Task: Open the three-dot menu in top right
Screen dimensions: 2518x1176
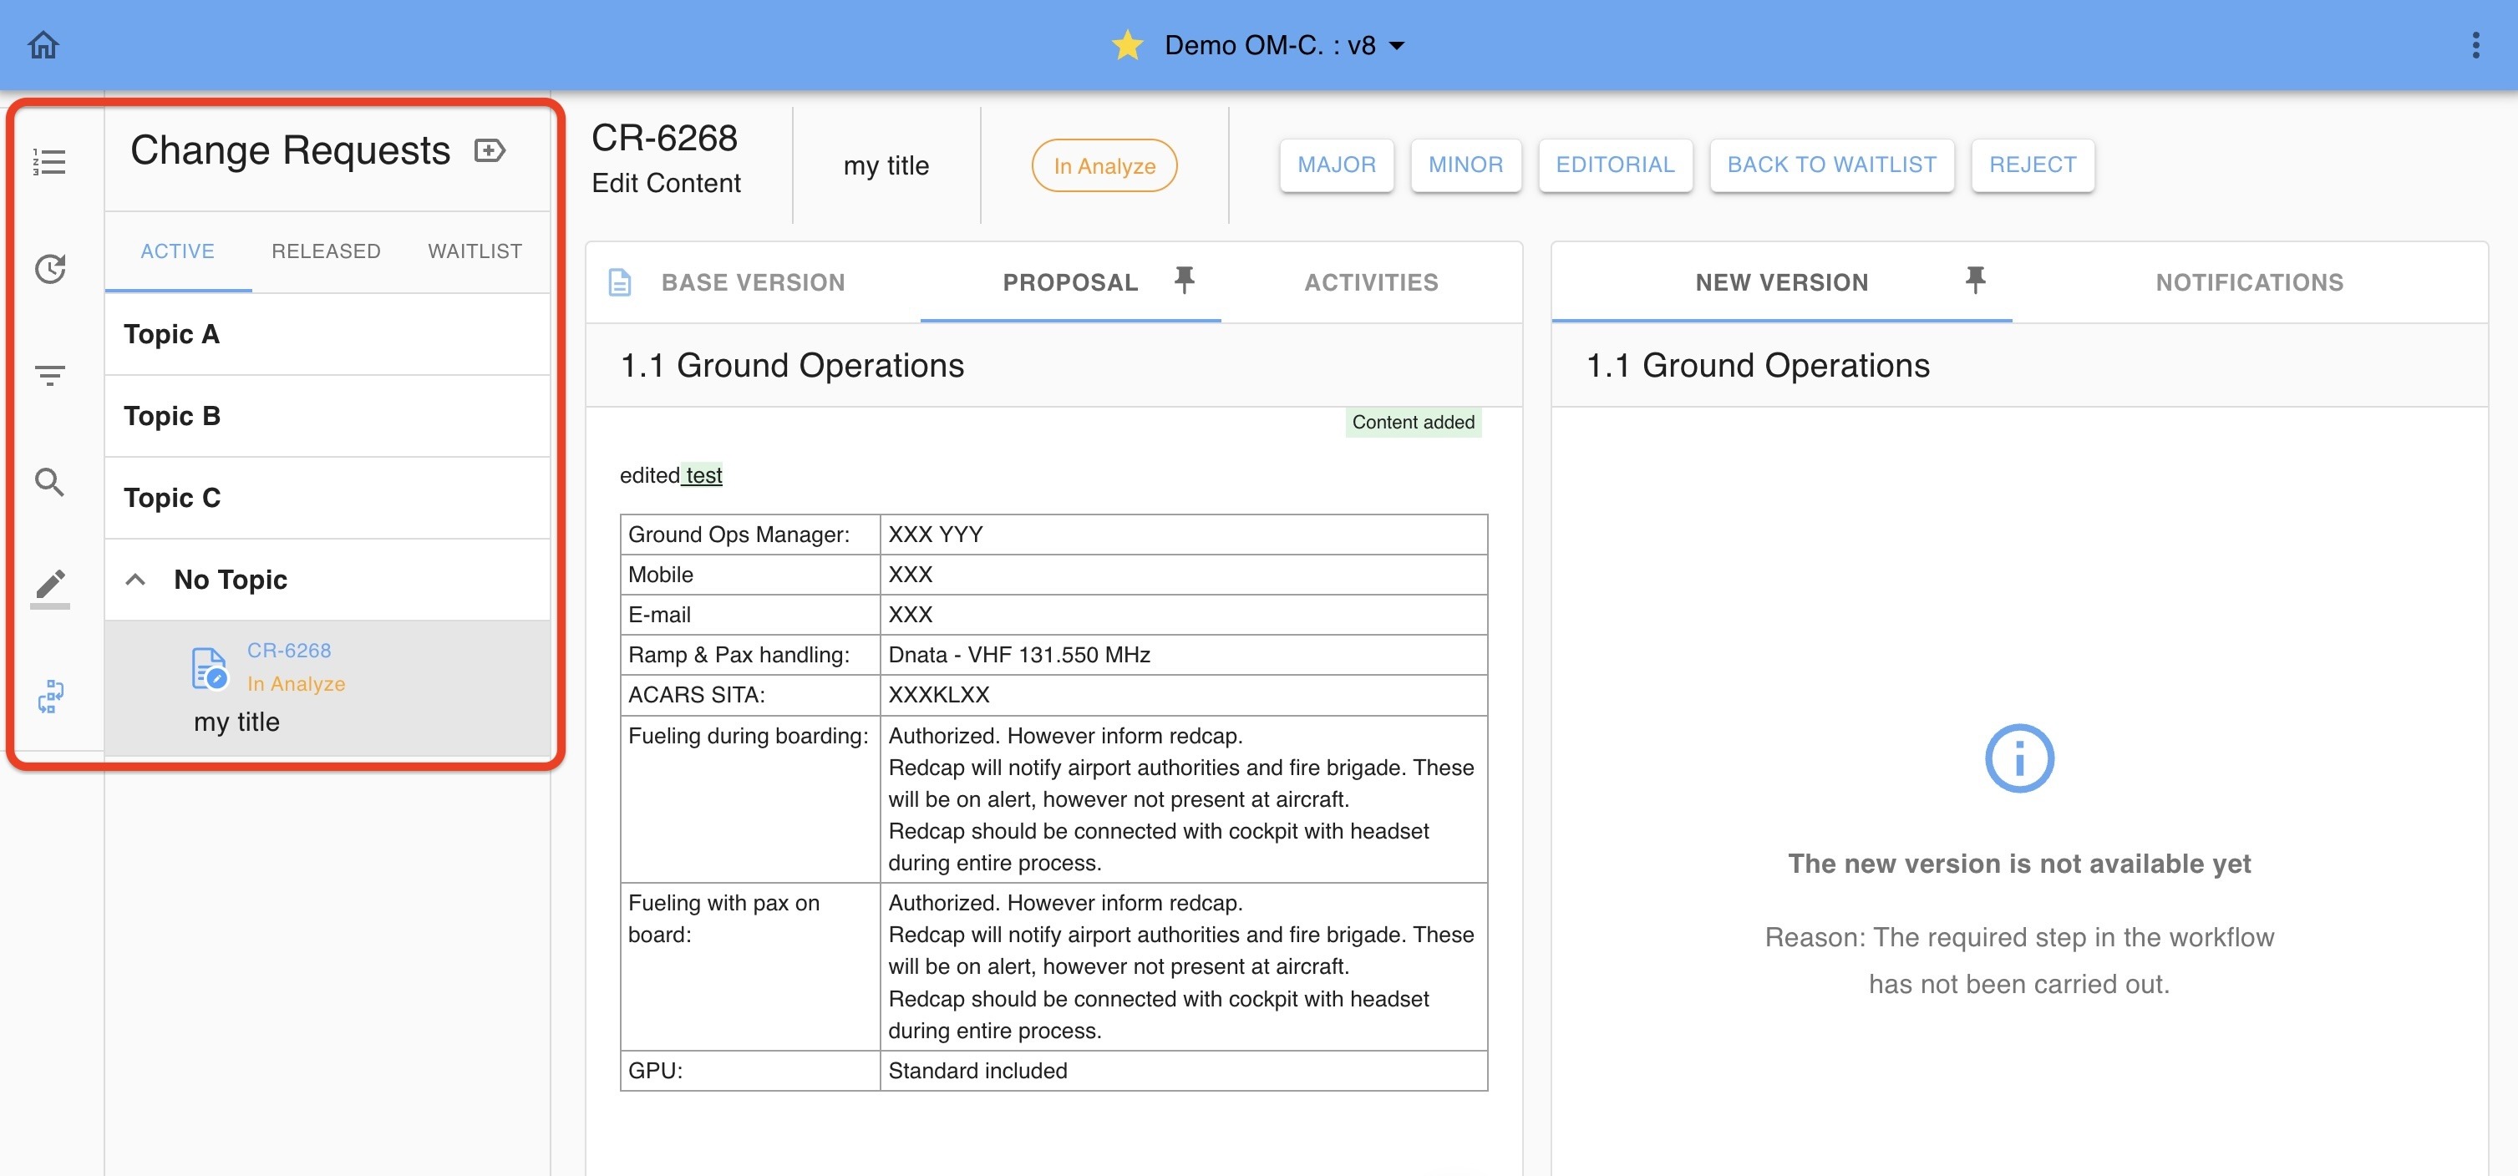Action: pos(2475,45)
